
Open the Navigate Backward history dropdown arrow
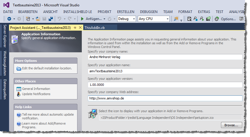coord(14,19)
